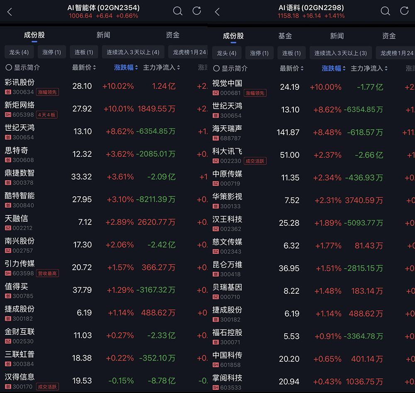Toggle 显示简介 radio in right panel

(216, 68)
